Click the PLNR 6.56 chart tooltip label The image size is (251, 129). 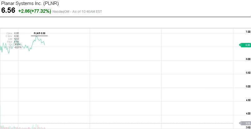click(40, 33)
